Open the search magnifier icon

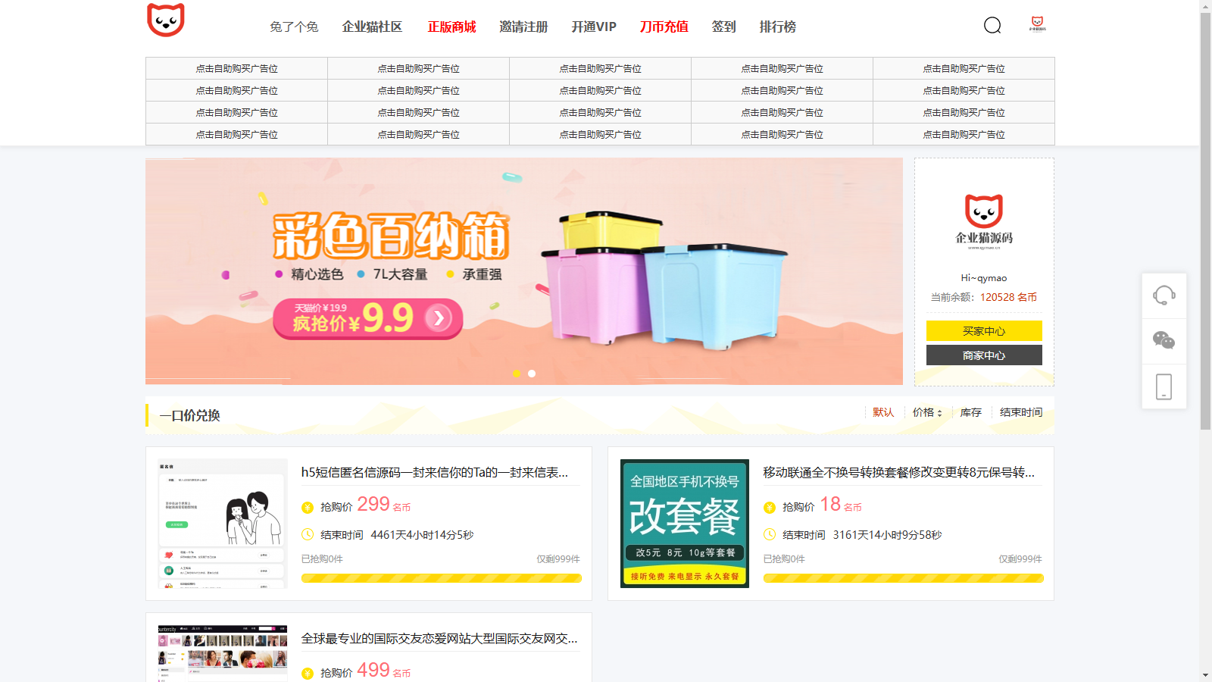point(992,26)
